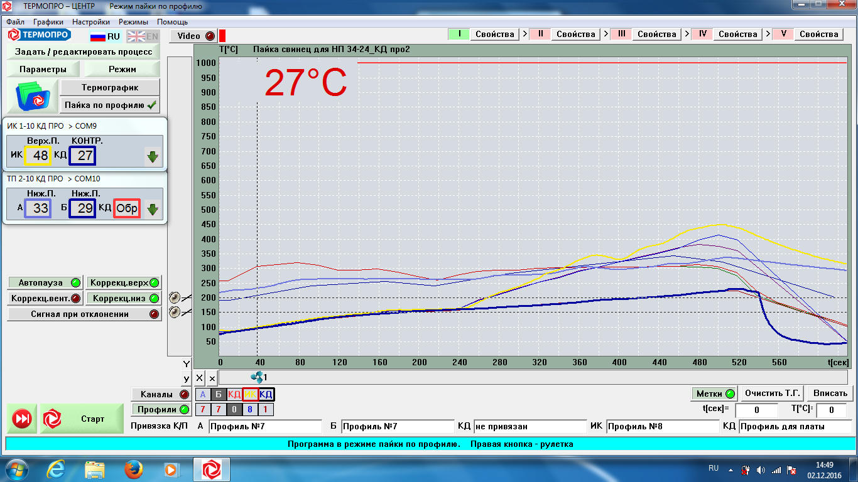
Task: Click ИК binding field Профиль №8
Action: click(x=663, y=427)
